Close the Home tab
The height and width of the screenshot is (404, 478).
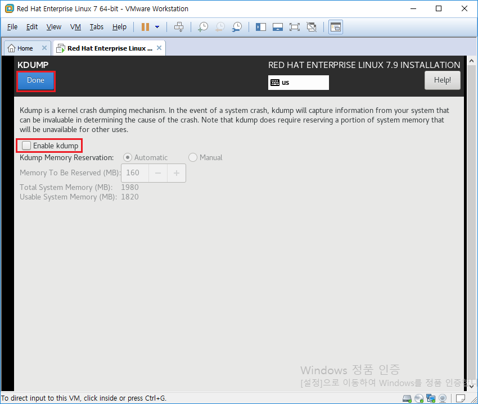click(x=44, y=48)
